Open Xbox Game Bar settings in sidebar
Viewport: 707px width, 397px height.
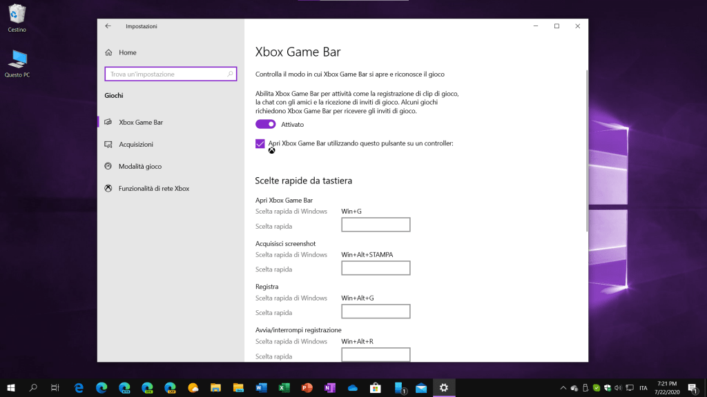tap(140, 122)
